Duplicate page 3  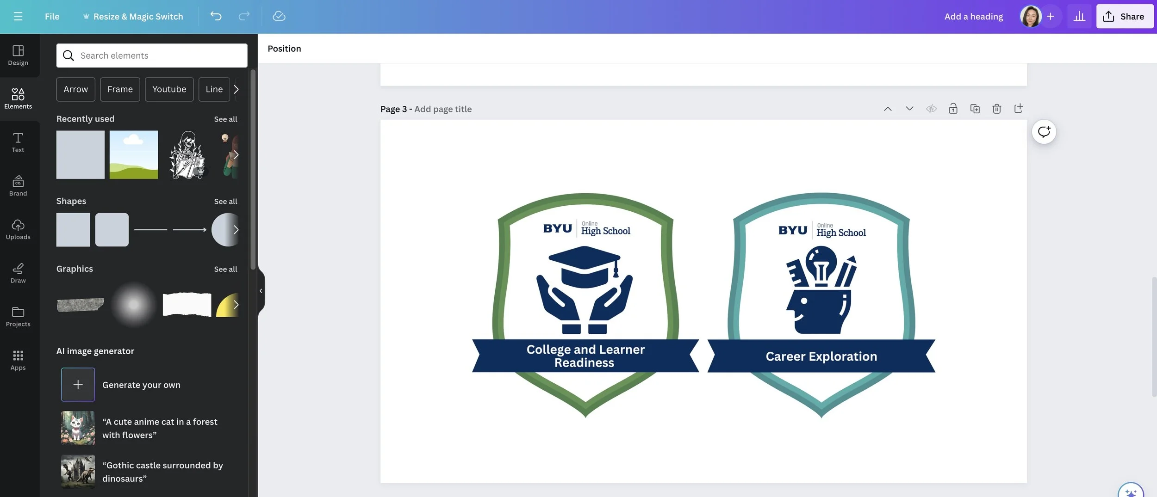[x=975, y=109]
